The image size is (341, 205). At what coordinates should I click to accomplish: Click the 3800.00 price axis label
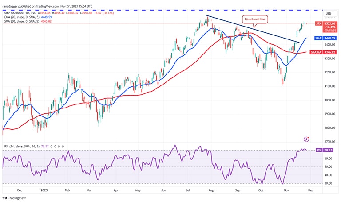click(330, 128)
